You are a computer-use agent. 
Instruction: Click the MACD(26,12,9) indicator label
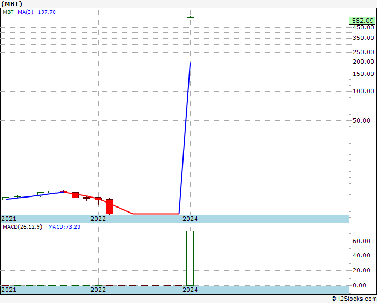click(x=22, y=227)
